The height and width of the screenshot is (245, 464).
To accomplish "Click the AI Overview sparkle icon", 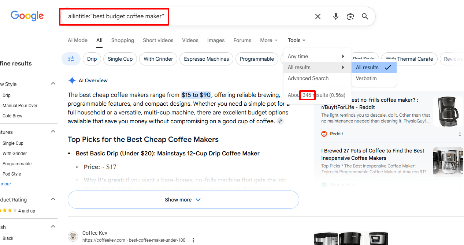I will (72, 80).
